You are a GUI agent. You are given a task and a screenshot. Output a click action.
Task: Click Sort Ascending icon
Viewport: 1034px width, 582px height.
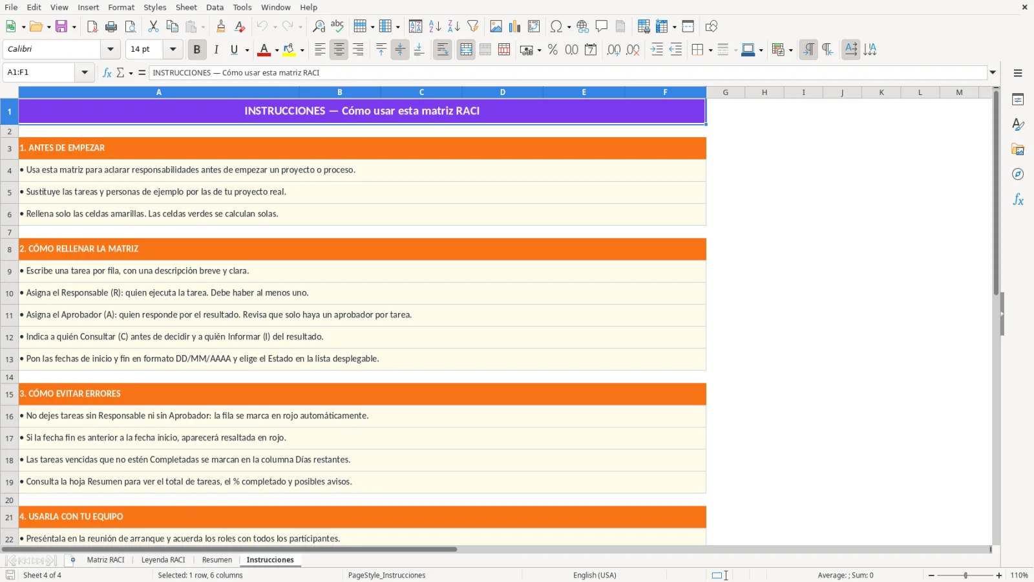[x=435, y=27]
